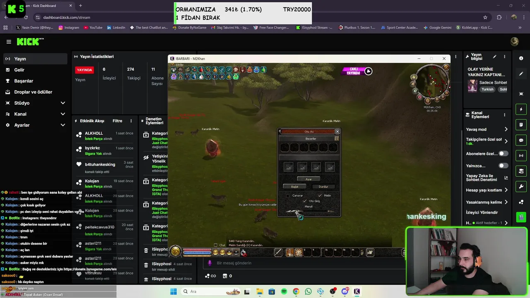The width and height of the screenshot is (530, 298).
Task: Open the three-dot menu beside the game window
Action: pos(456,57)
